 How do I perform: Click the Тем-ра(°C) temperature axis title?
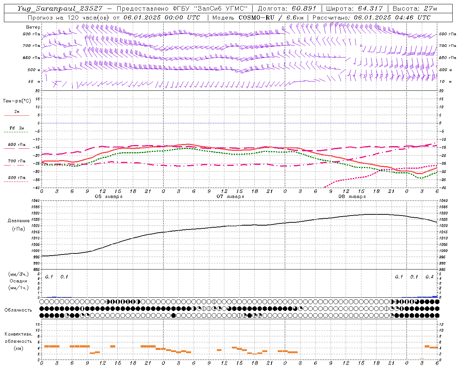(x=17, y=101)
